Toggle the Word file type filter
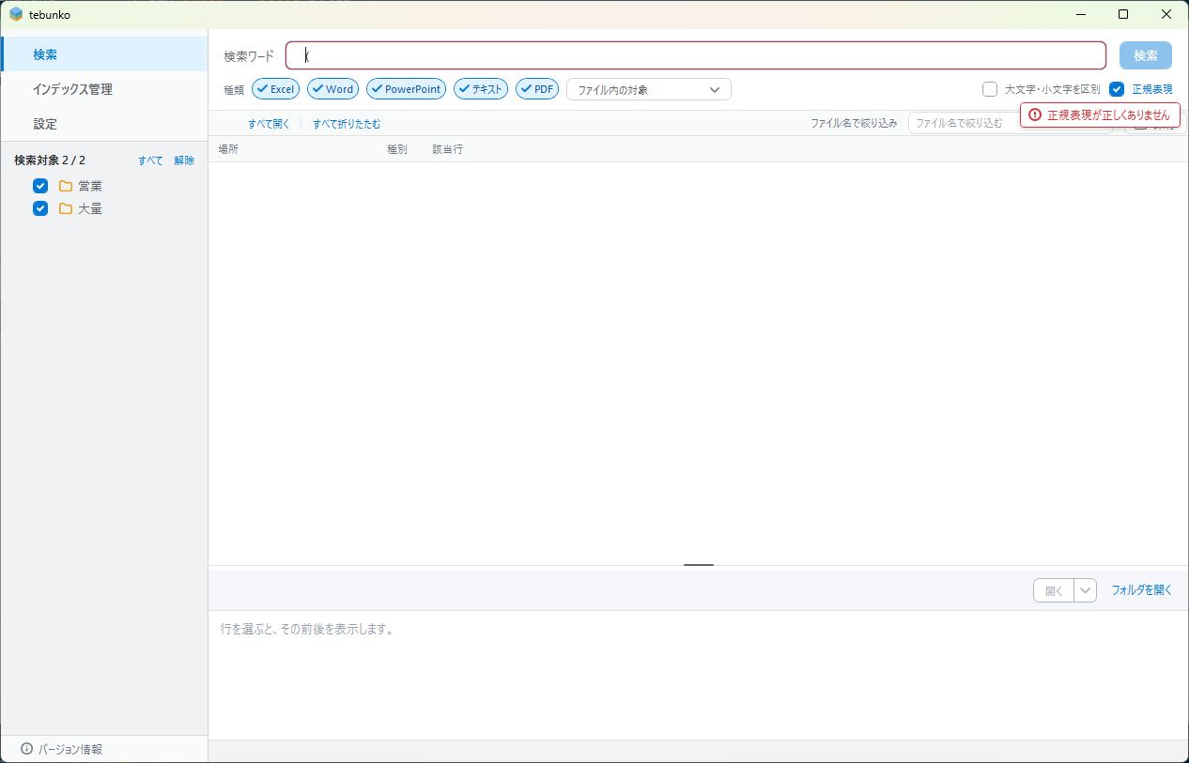The height and width of the screenshot is (763, 1189). (333, 89)
